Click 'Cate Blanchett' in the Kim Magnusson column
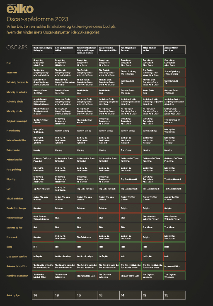213x306 pixels. tap(131, 82)
